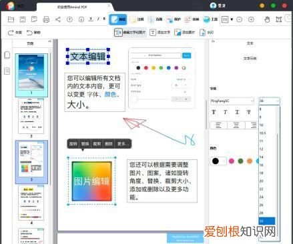Click 删除 in the image popup toolbar
293x244 pixels.
[109, 144]
